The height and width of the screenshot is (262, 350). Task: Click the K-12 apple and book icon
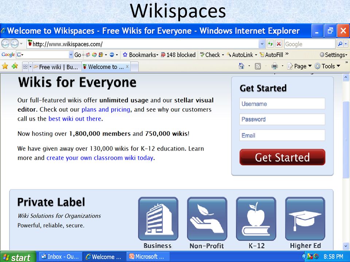256,219
